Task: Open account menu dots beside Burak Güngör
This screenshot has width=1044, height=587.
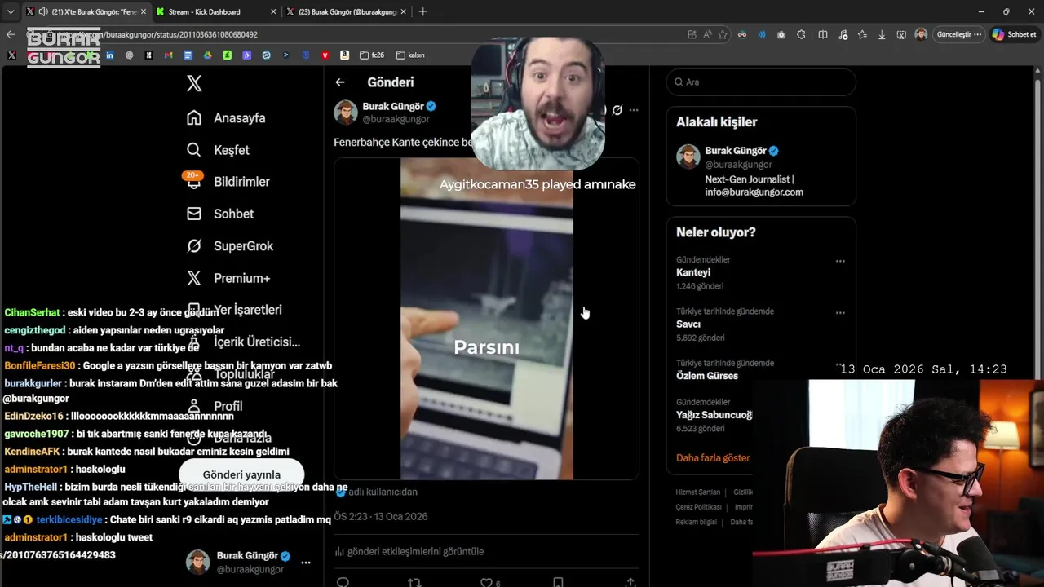Action: click(x=306, y=563)
